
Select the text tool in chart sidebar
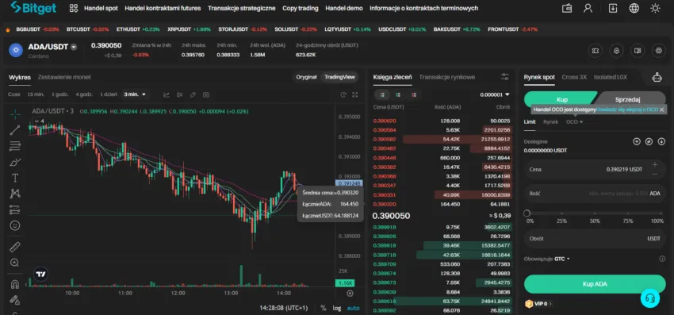[x=15, y=178]
